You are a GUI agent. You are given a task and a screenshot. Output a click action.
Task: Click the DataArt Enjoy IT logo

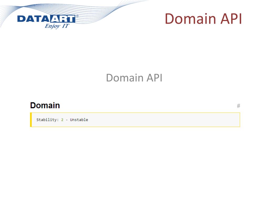click(x=48, y=22)
